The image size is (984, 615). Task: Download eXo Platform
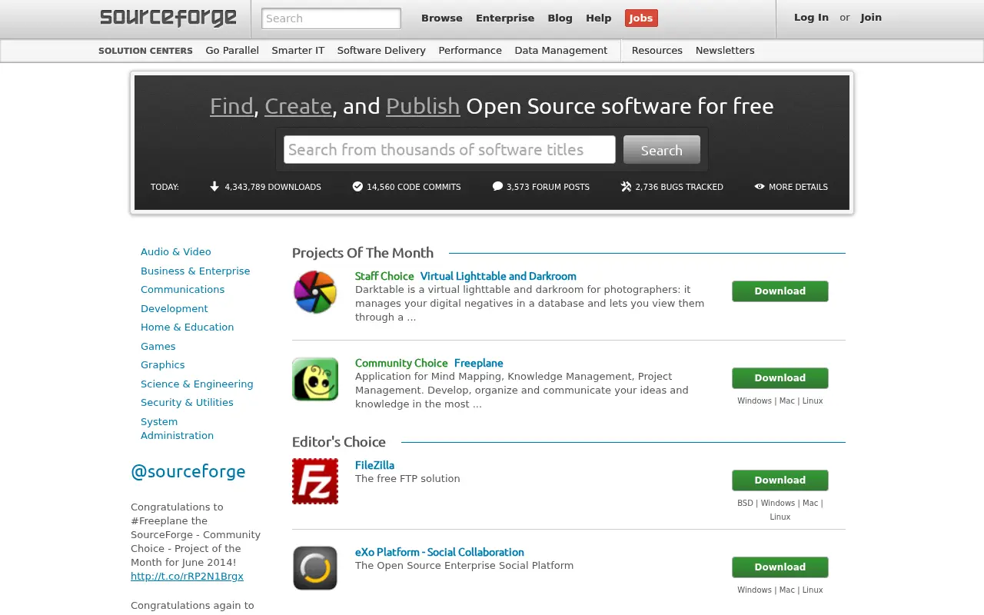(x=780, y=567)
